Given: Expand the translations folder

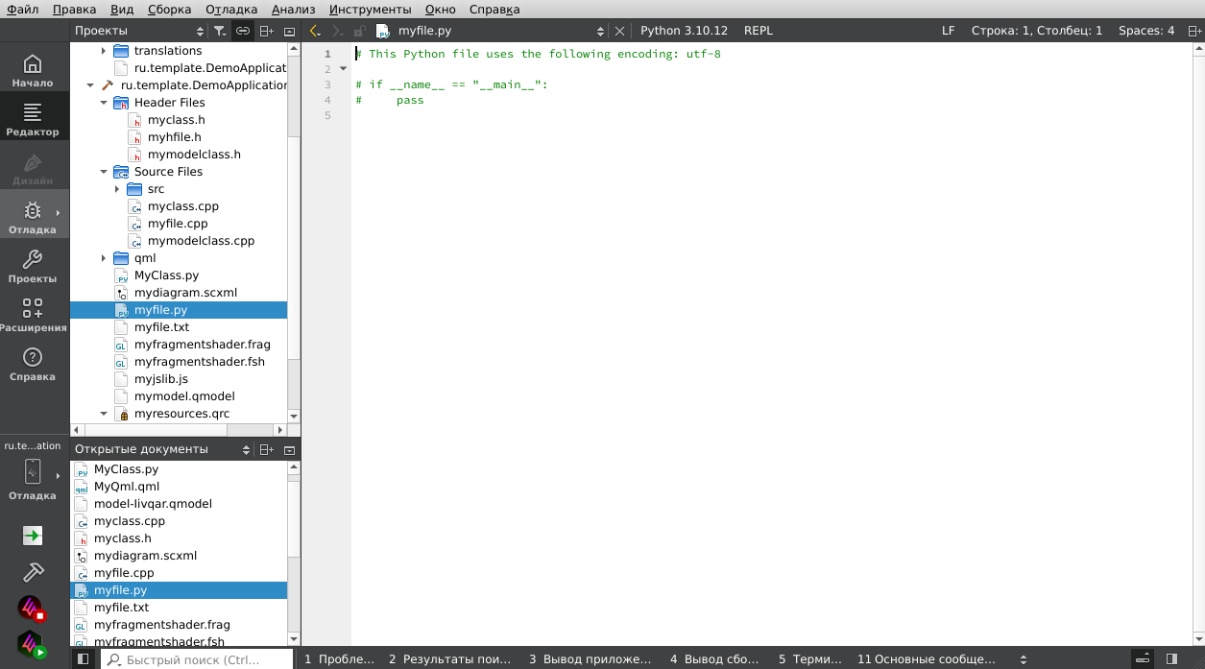Looking at the screenshot, I should [104, 51].
